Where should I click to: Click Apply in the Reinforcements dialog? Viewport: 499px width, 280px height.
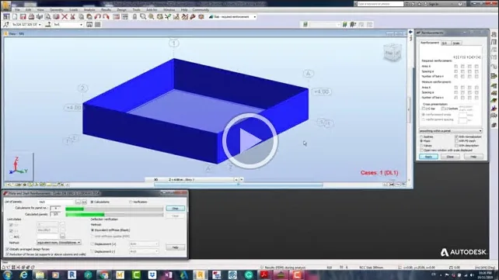[429, 157]
